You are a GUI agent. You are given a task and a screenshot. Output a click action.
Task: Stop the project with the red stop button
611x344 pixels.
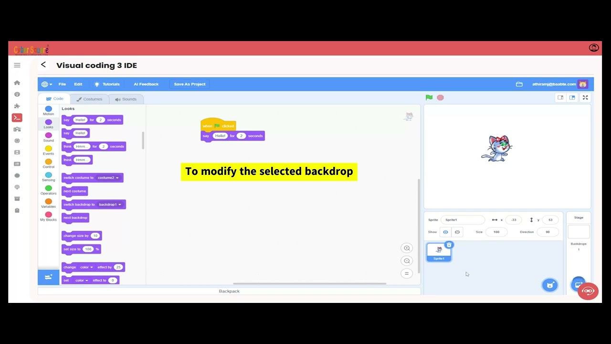click(440, 97)
